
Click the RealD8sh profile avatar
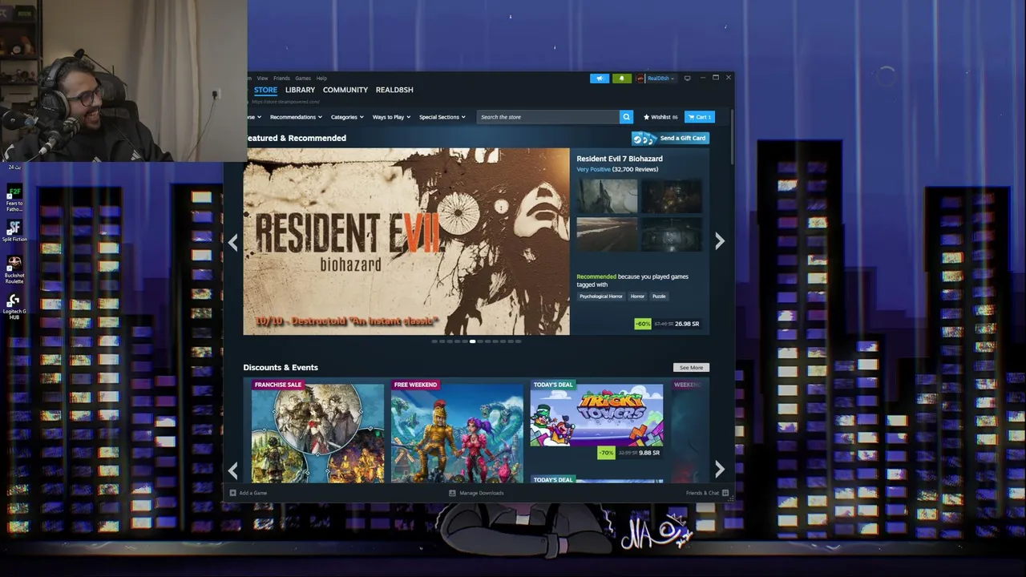640,79
